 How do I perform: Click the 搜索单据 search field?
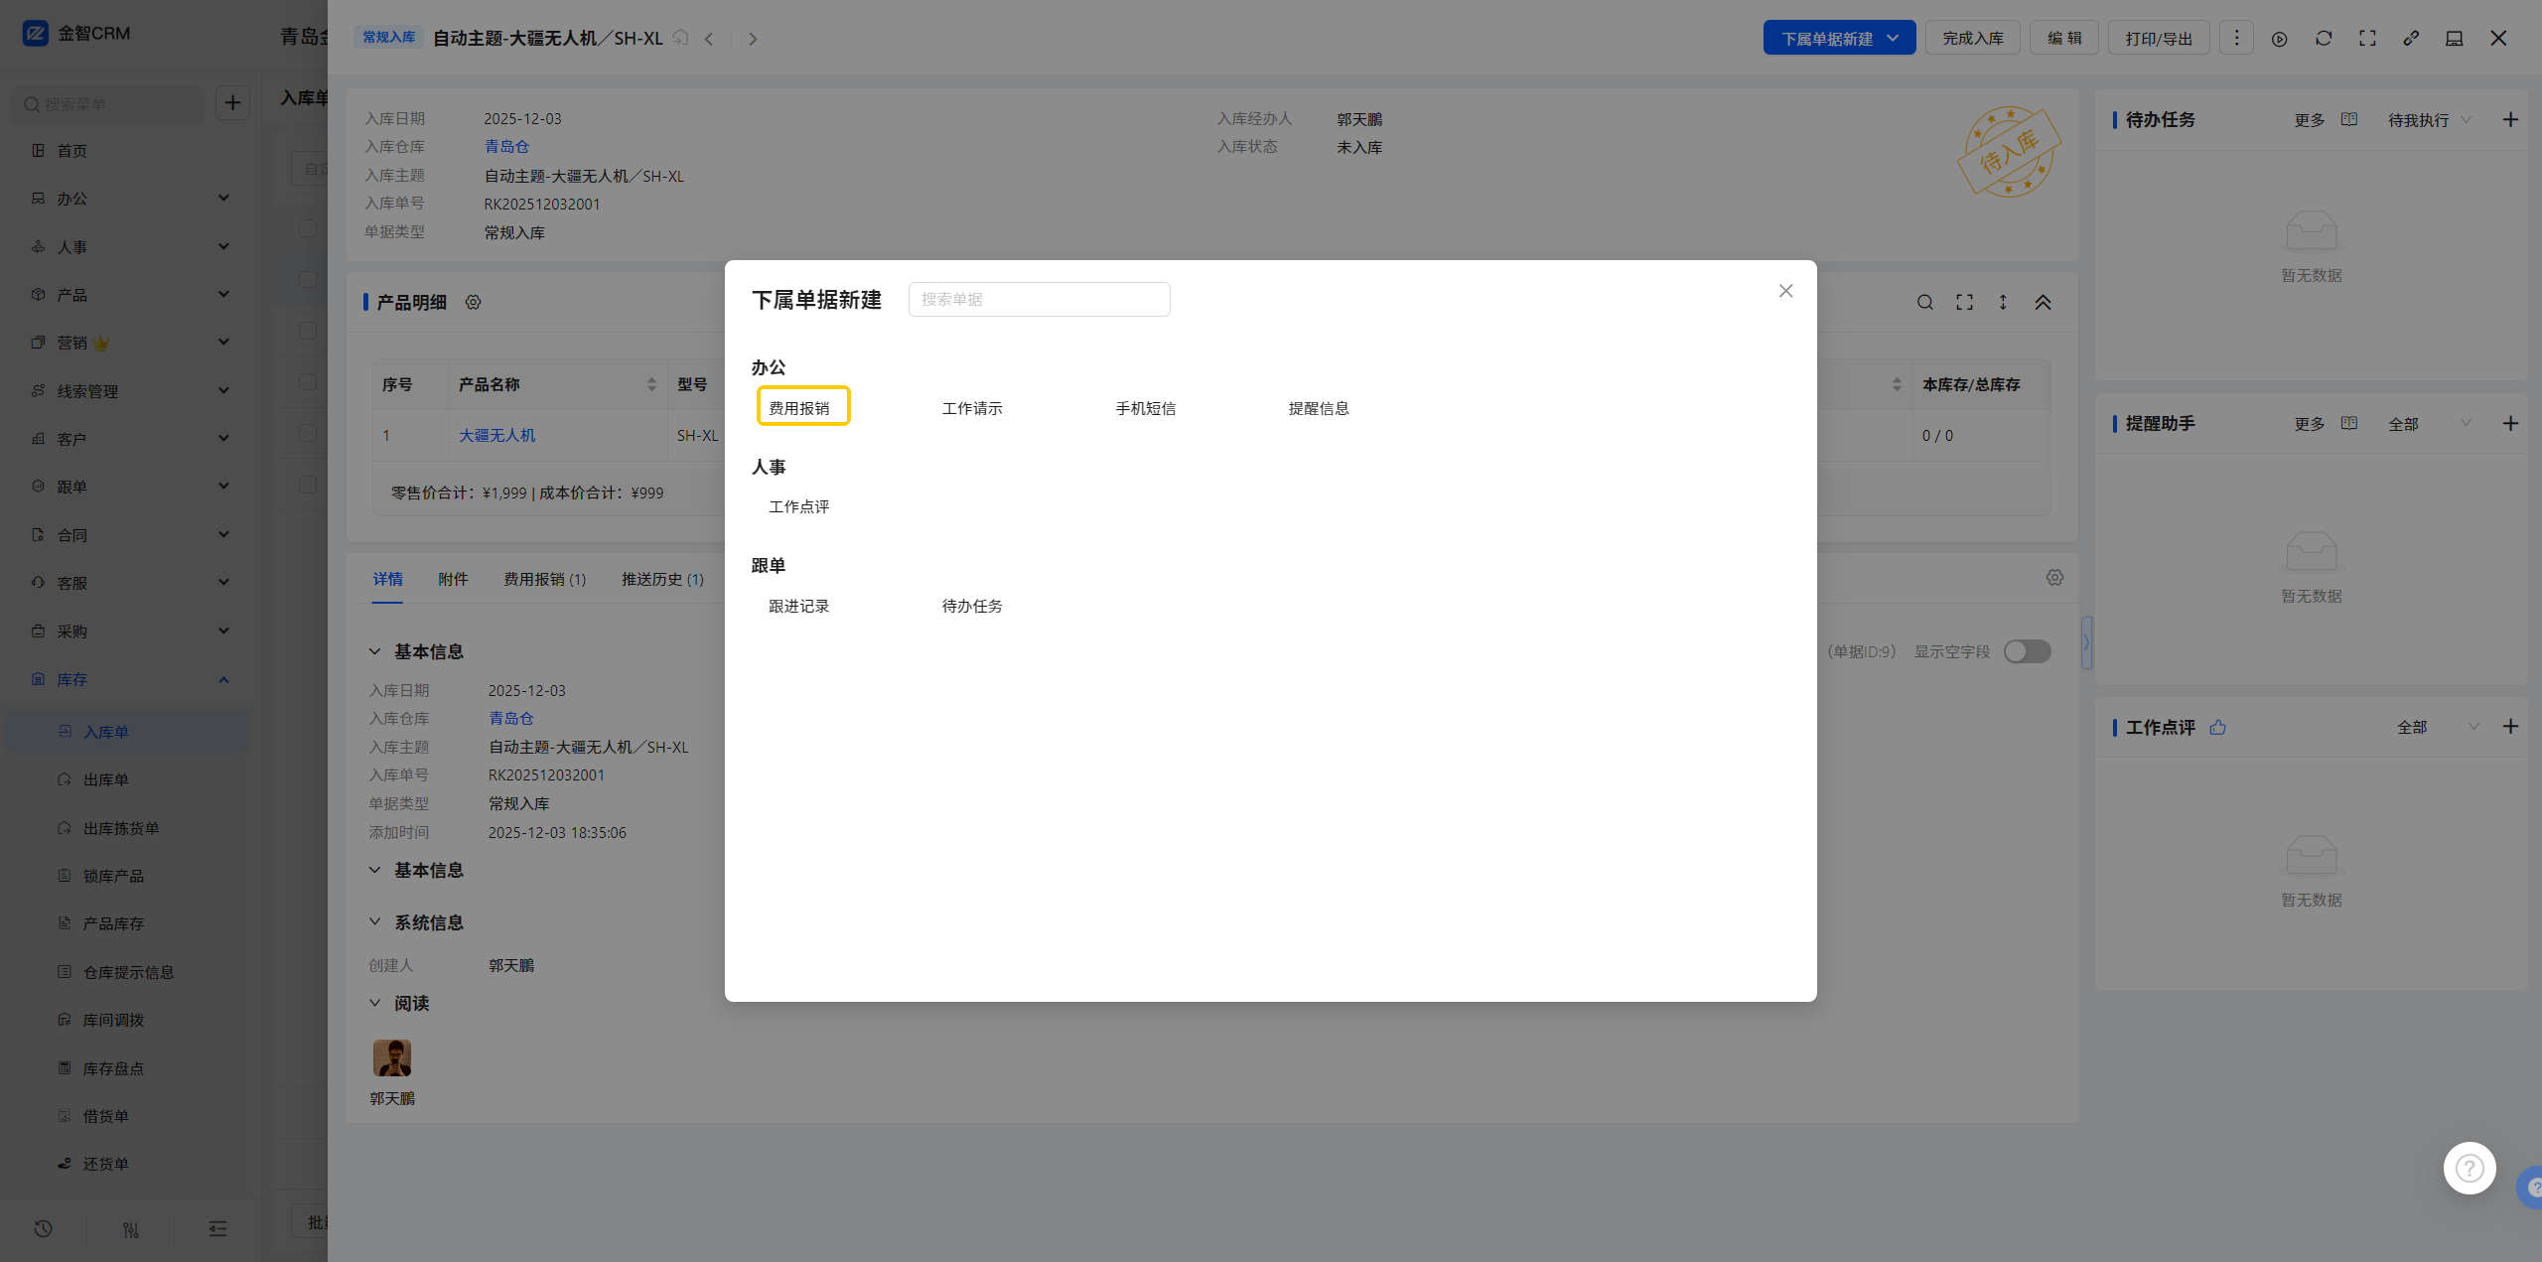coord(1039,299)
